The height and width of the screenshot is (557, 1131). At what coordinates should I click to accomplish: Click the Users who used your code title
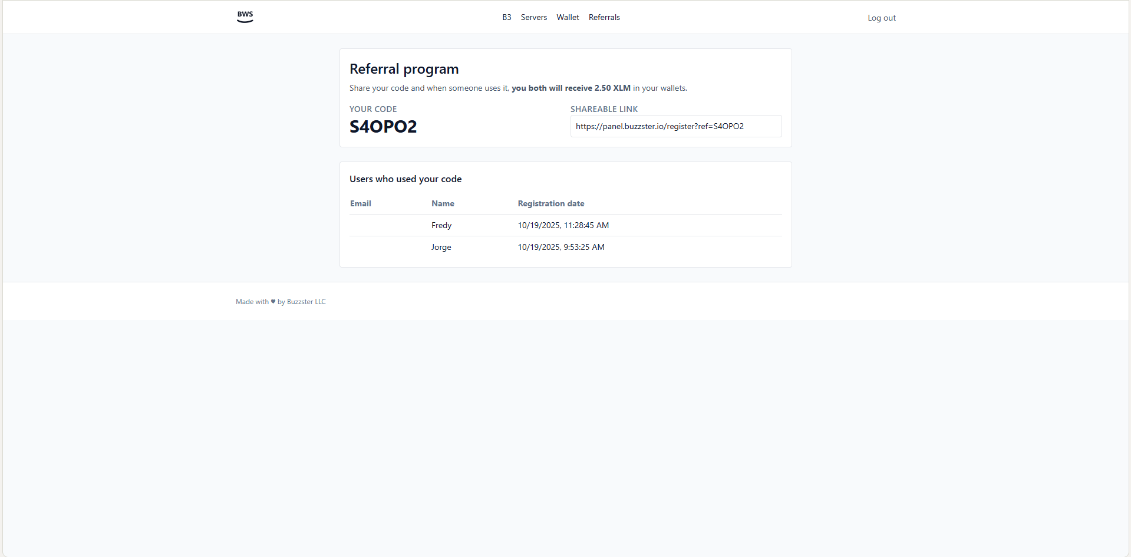(405, 179)
